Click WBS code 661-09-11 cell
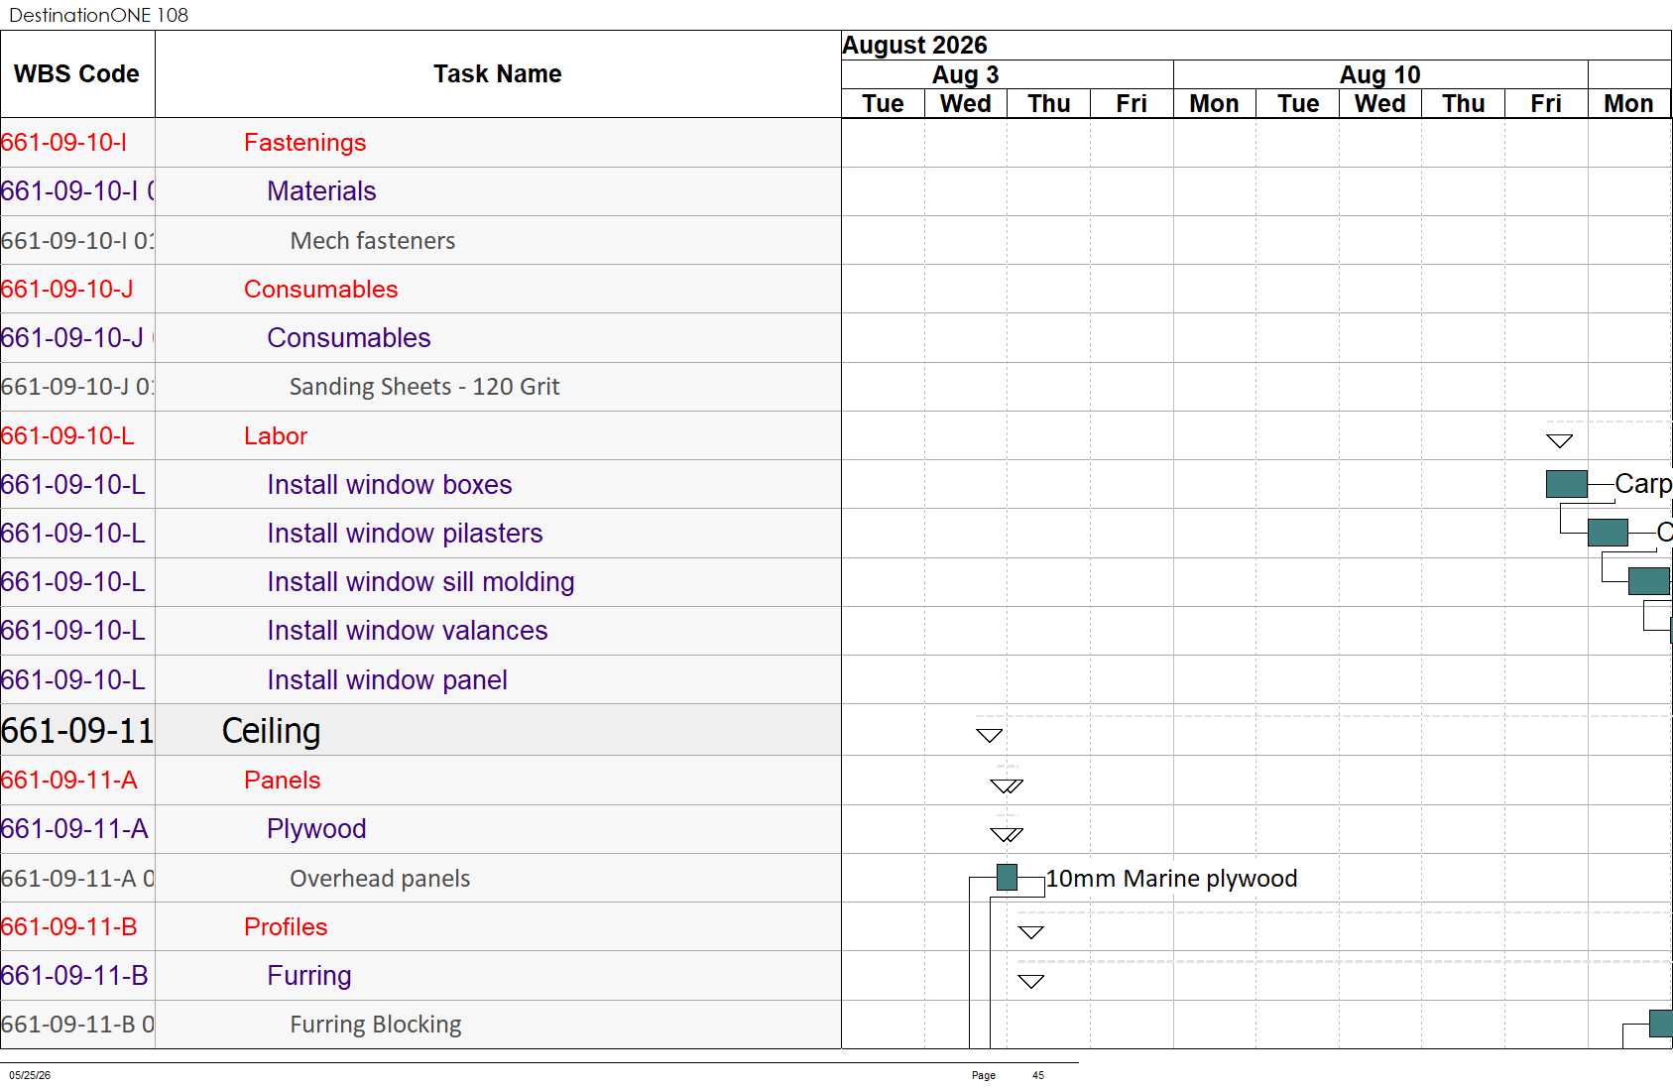The image size is (1673, 1088). click(77, 731)
